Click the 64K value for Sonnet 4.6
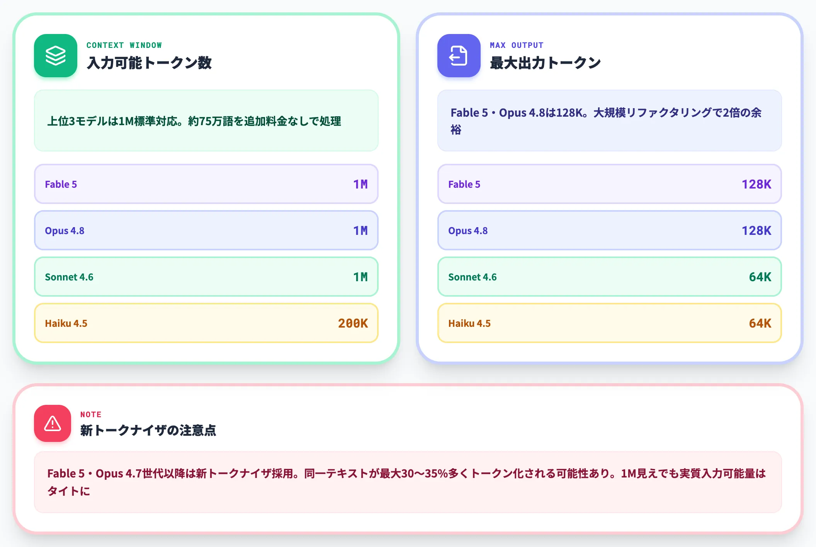The image size is (816, 547). pos(760,277)
